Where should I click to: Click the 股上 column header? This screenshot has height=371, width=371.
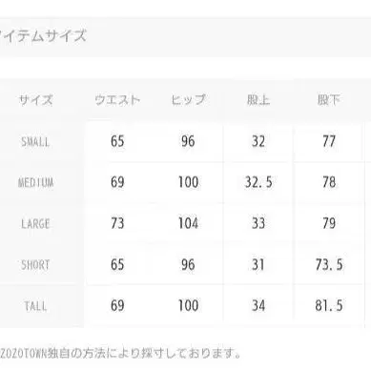(x=258, y=100)
